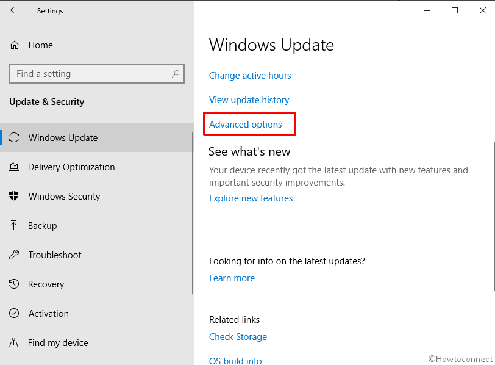Open the OS build info link
The width and height of the screenshot is (495, 365).
[235, 361]
